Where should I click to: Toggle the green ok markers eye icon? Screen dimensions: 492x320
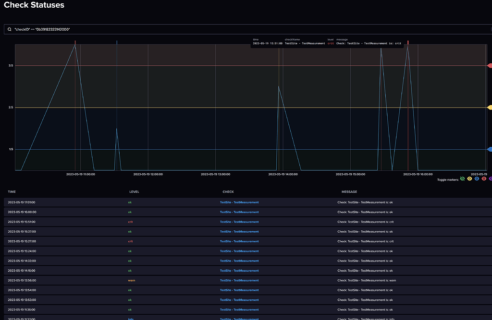point(462,179)
